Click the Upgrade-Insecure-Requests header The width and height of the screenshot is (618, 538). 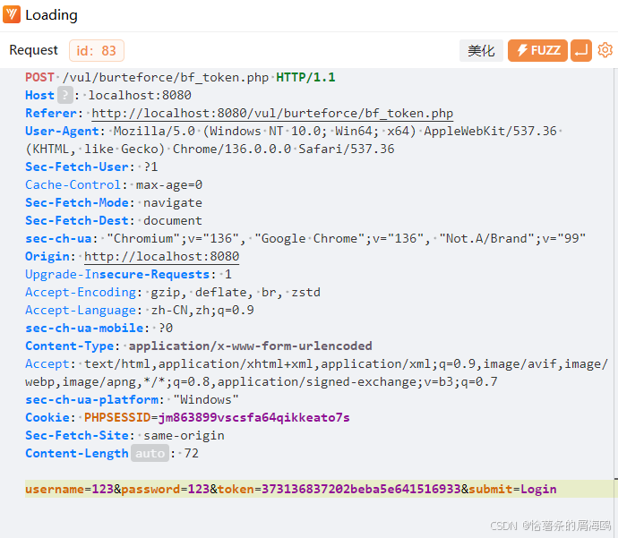(117, 275)
